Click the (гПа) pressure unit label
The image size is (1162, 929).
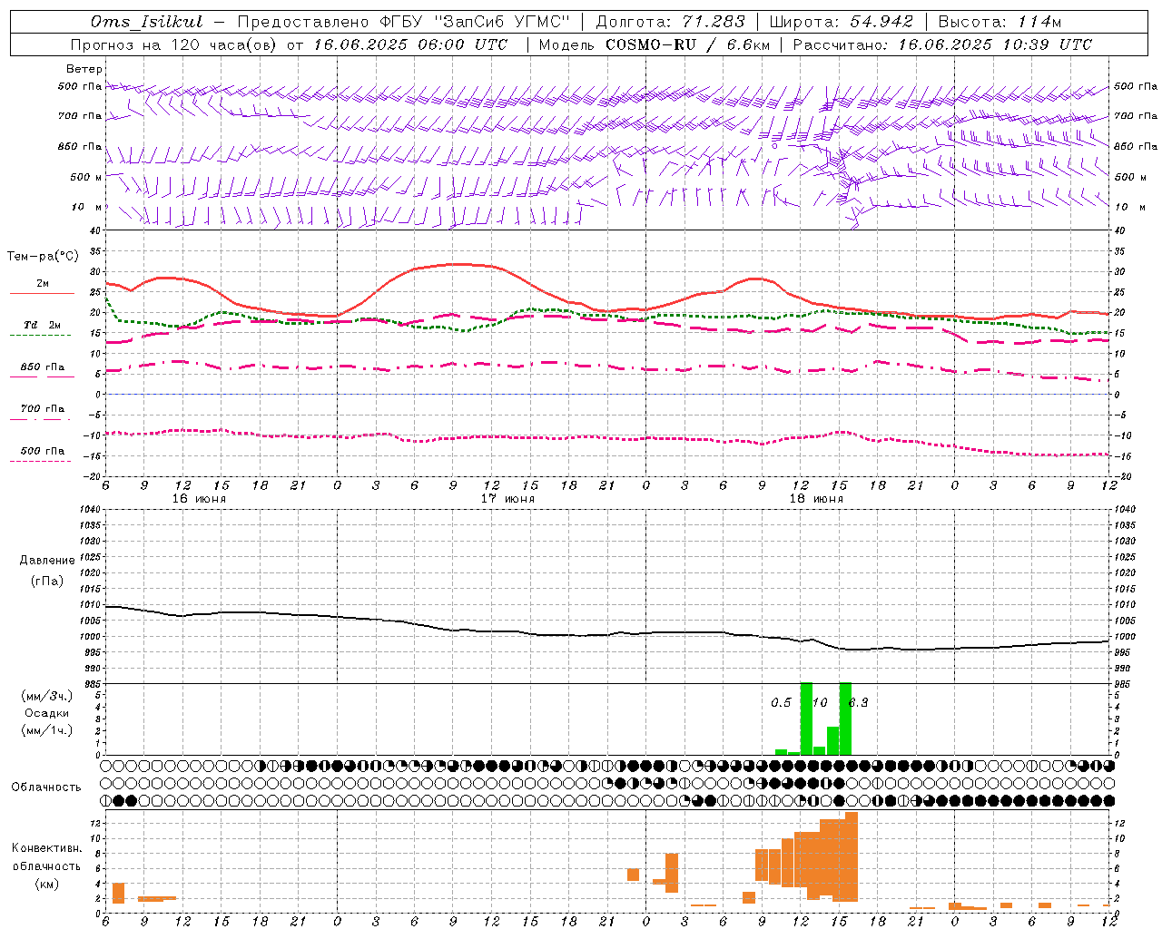(x=47, y=581)
